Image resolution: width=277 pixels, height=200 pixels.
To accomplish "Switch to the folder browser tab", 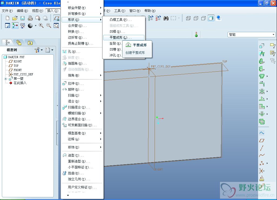I will [19, 43].
